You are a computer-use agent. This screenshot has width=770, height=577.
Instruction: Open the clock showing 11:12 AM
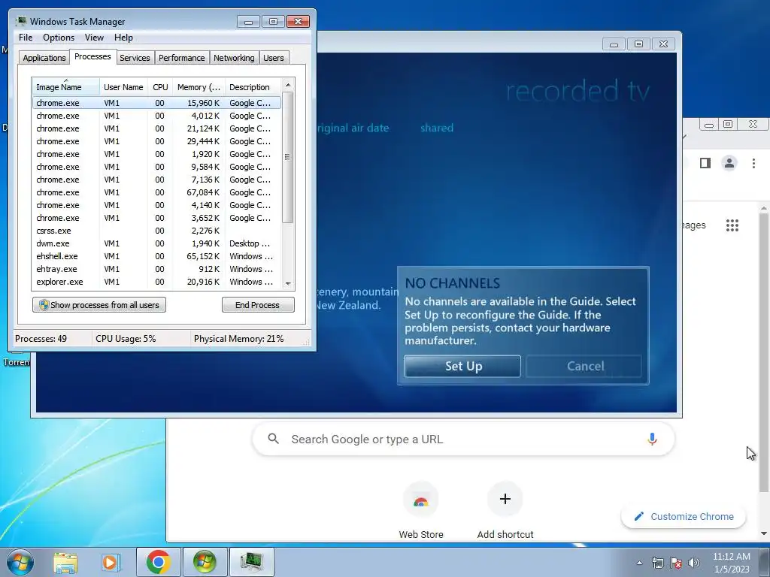[731, 563]
